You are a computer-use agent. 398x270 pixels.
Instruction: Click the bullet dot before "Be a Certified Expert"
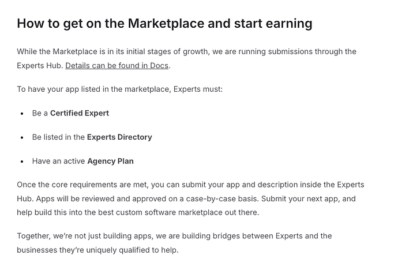[22, 114]
